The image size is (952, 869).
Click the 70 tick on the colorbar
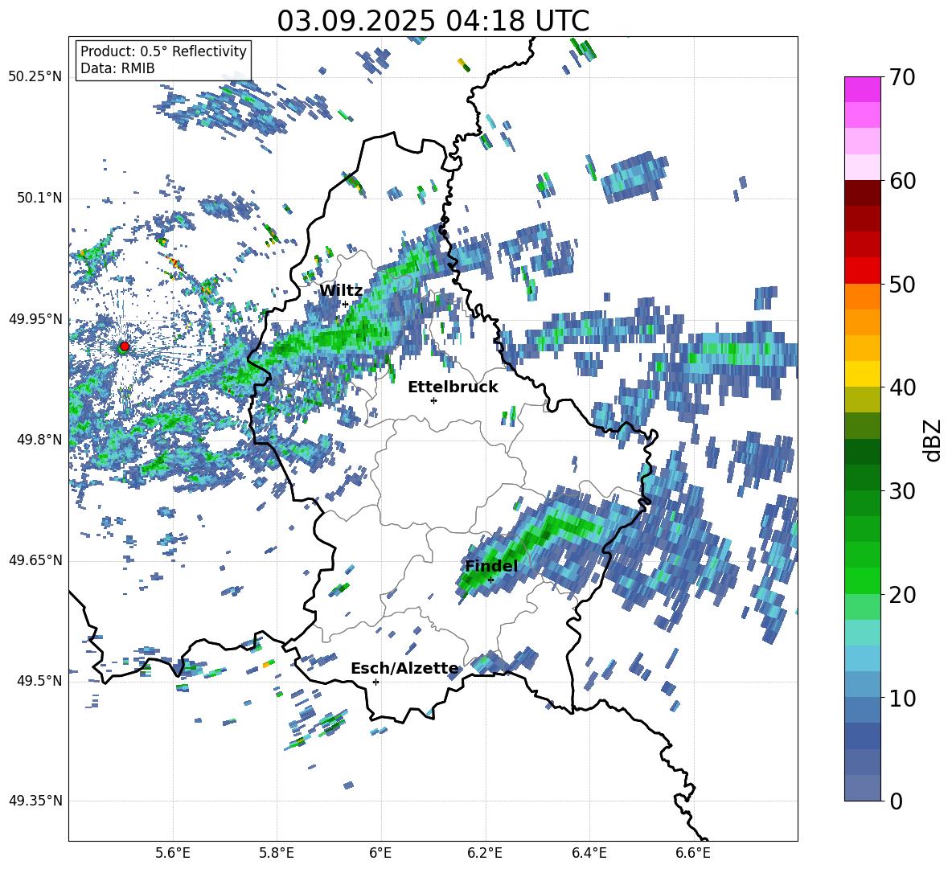pyautogui.click(x=902, y=77)
